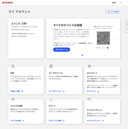Open 使用許諾条件 link in banner
This screenshot has height=129, width=128.
pyautogui.click(x=83, y=43)
